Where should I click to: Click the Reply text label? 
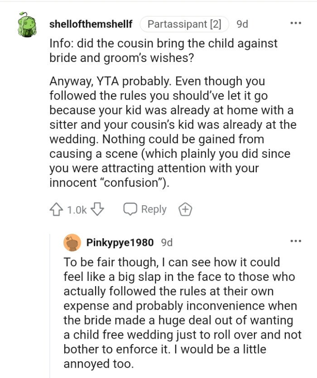154,210
